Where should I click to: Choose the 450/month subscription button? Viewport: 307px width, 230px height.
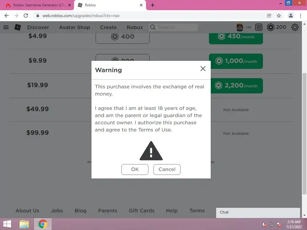tap(236, 38)
